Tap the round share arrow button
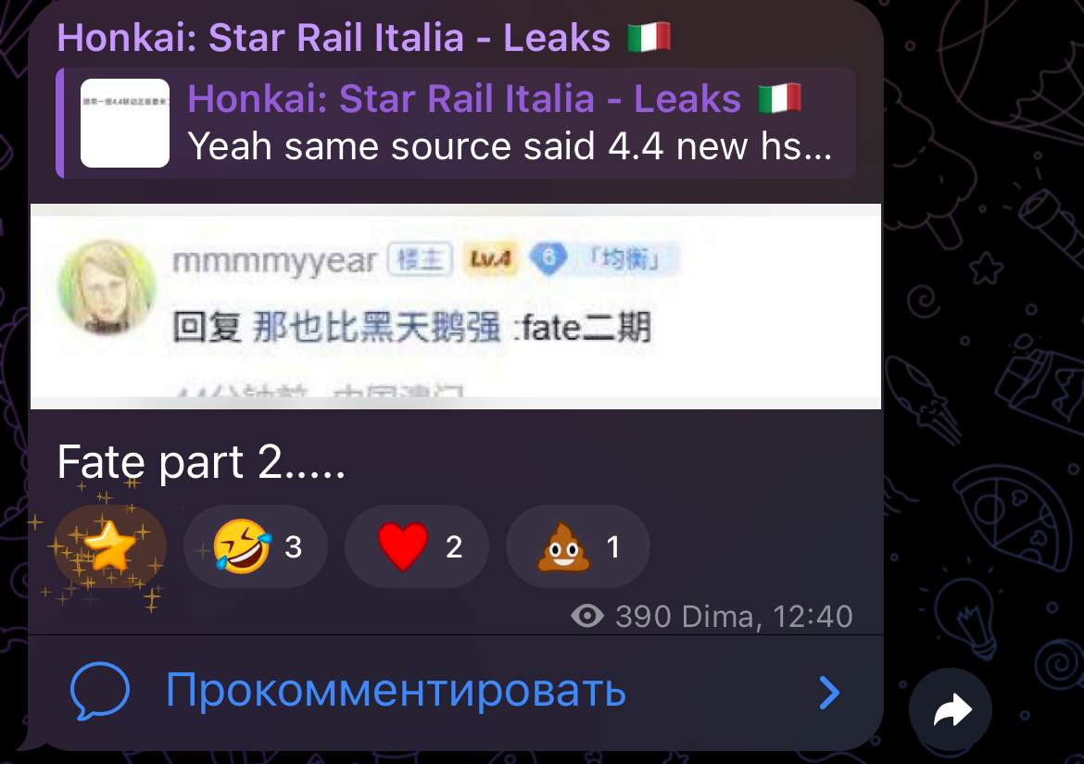 951,709
